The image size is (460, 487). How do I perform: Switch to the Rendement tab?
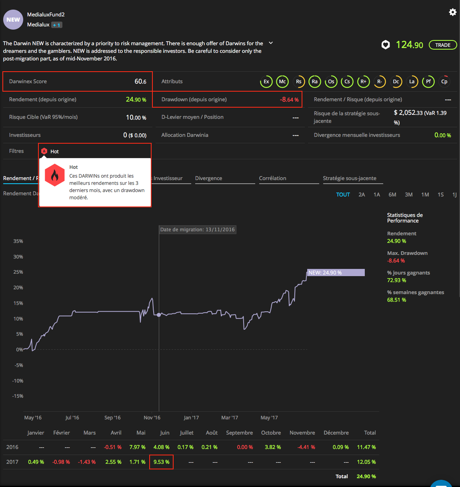[20, 178]
